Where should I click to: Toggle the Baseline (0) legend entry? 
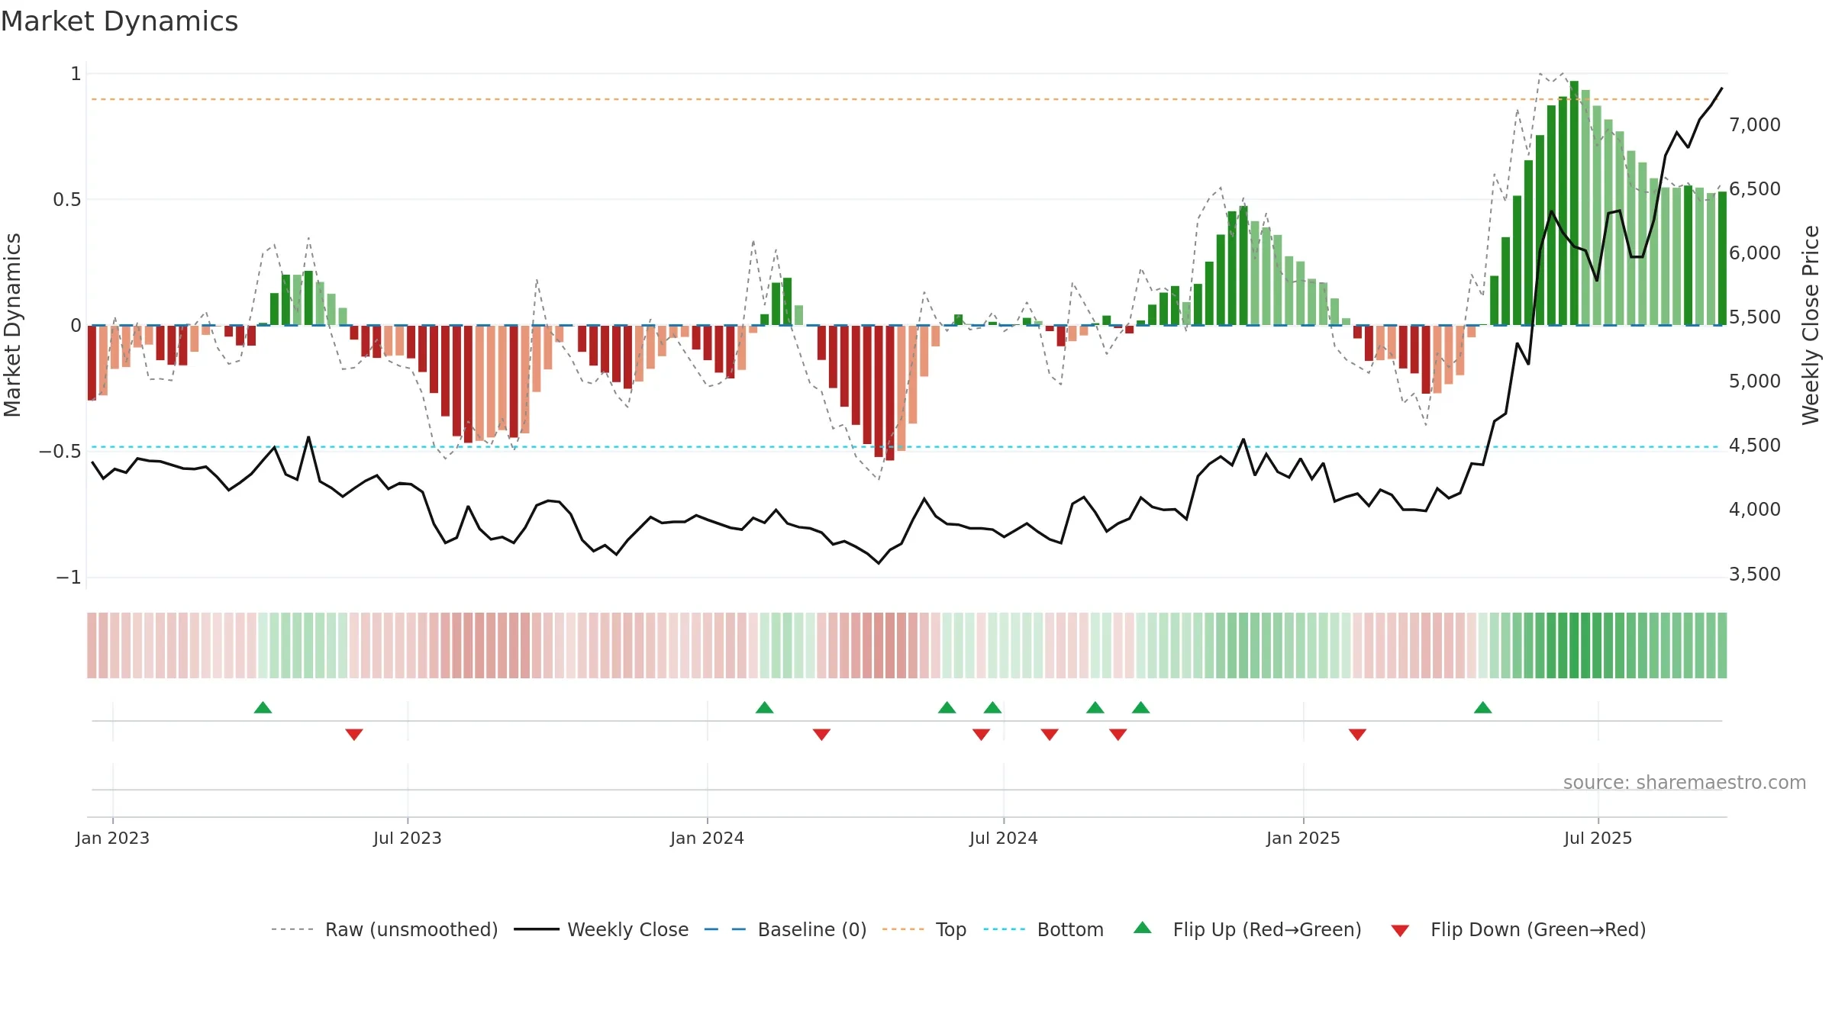785,929
